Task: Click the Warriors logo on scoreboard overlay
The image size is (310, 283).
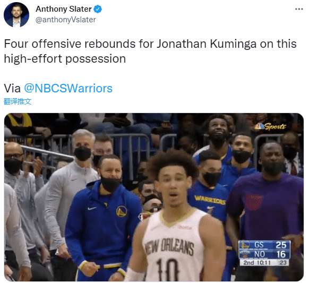Action: [x=245, y=245]
